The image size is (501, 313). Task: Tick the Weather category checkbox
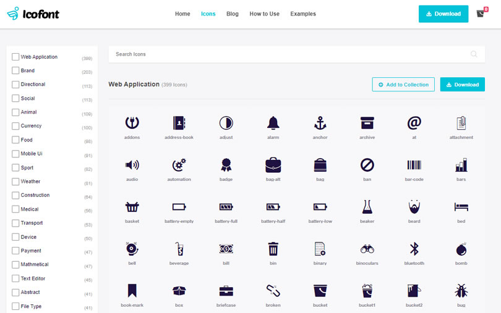15,182
